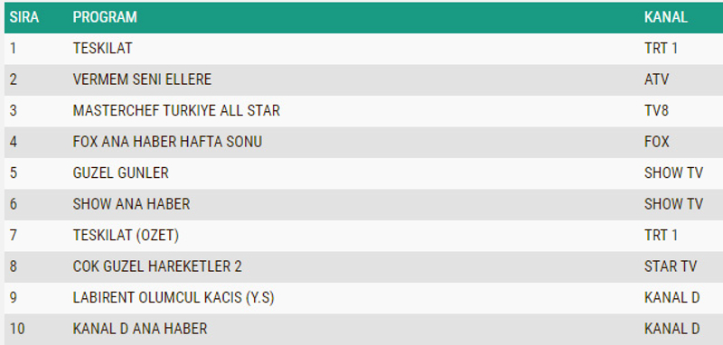Click KANAL D ANA HABER program
This screenshot has width=723, height=345.
(140, 329)
